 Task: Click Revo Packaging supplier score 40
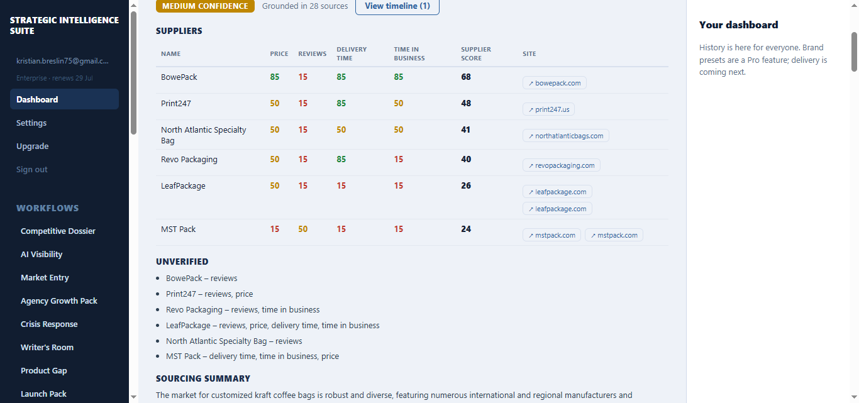[x=466, y=159]
